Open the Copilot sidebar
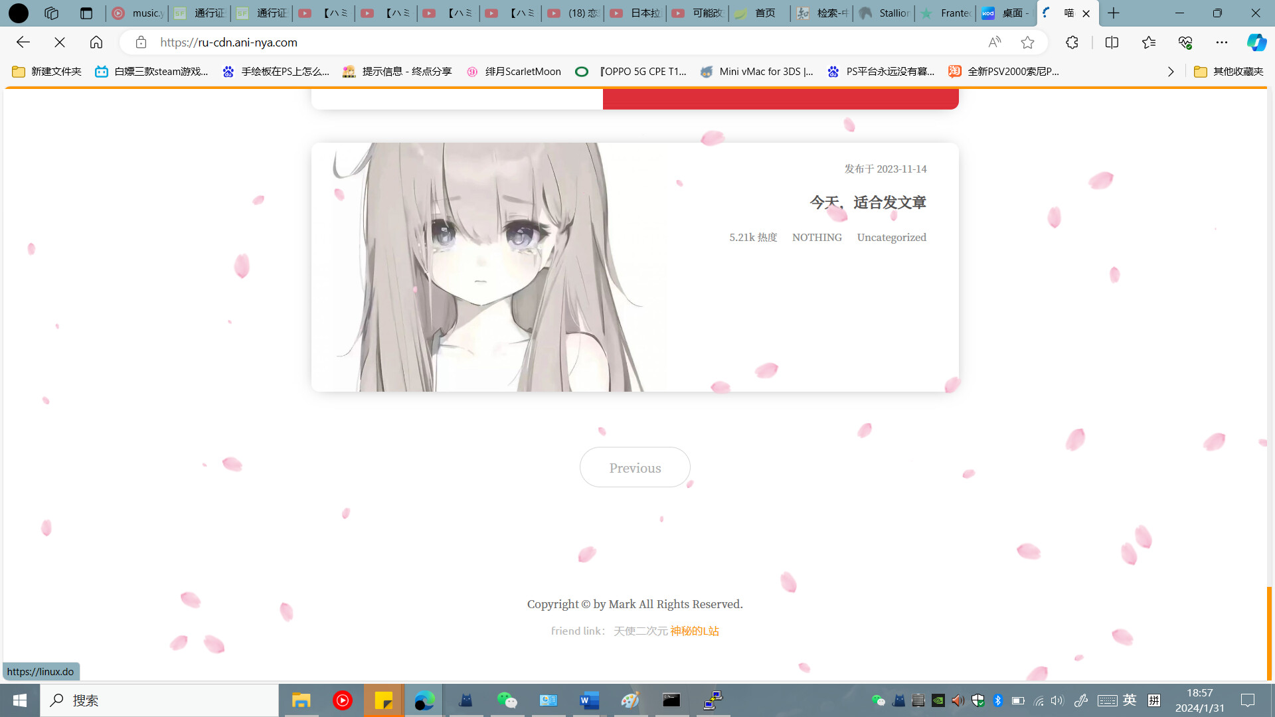This screenshot has height=717, width=1275. (x=1256, y=42)
